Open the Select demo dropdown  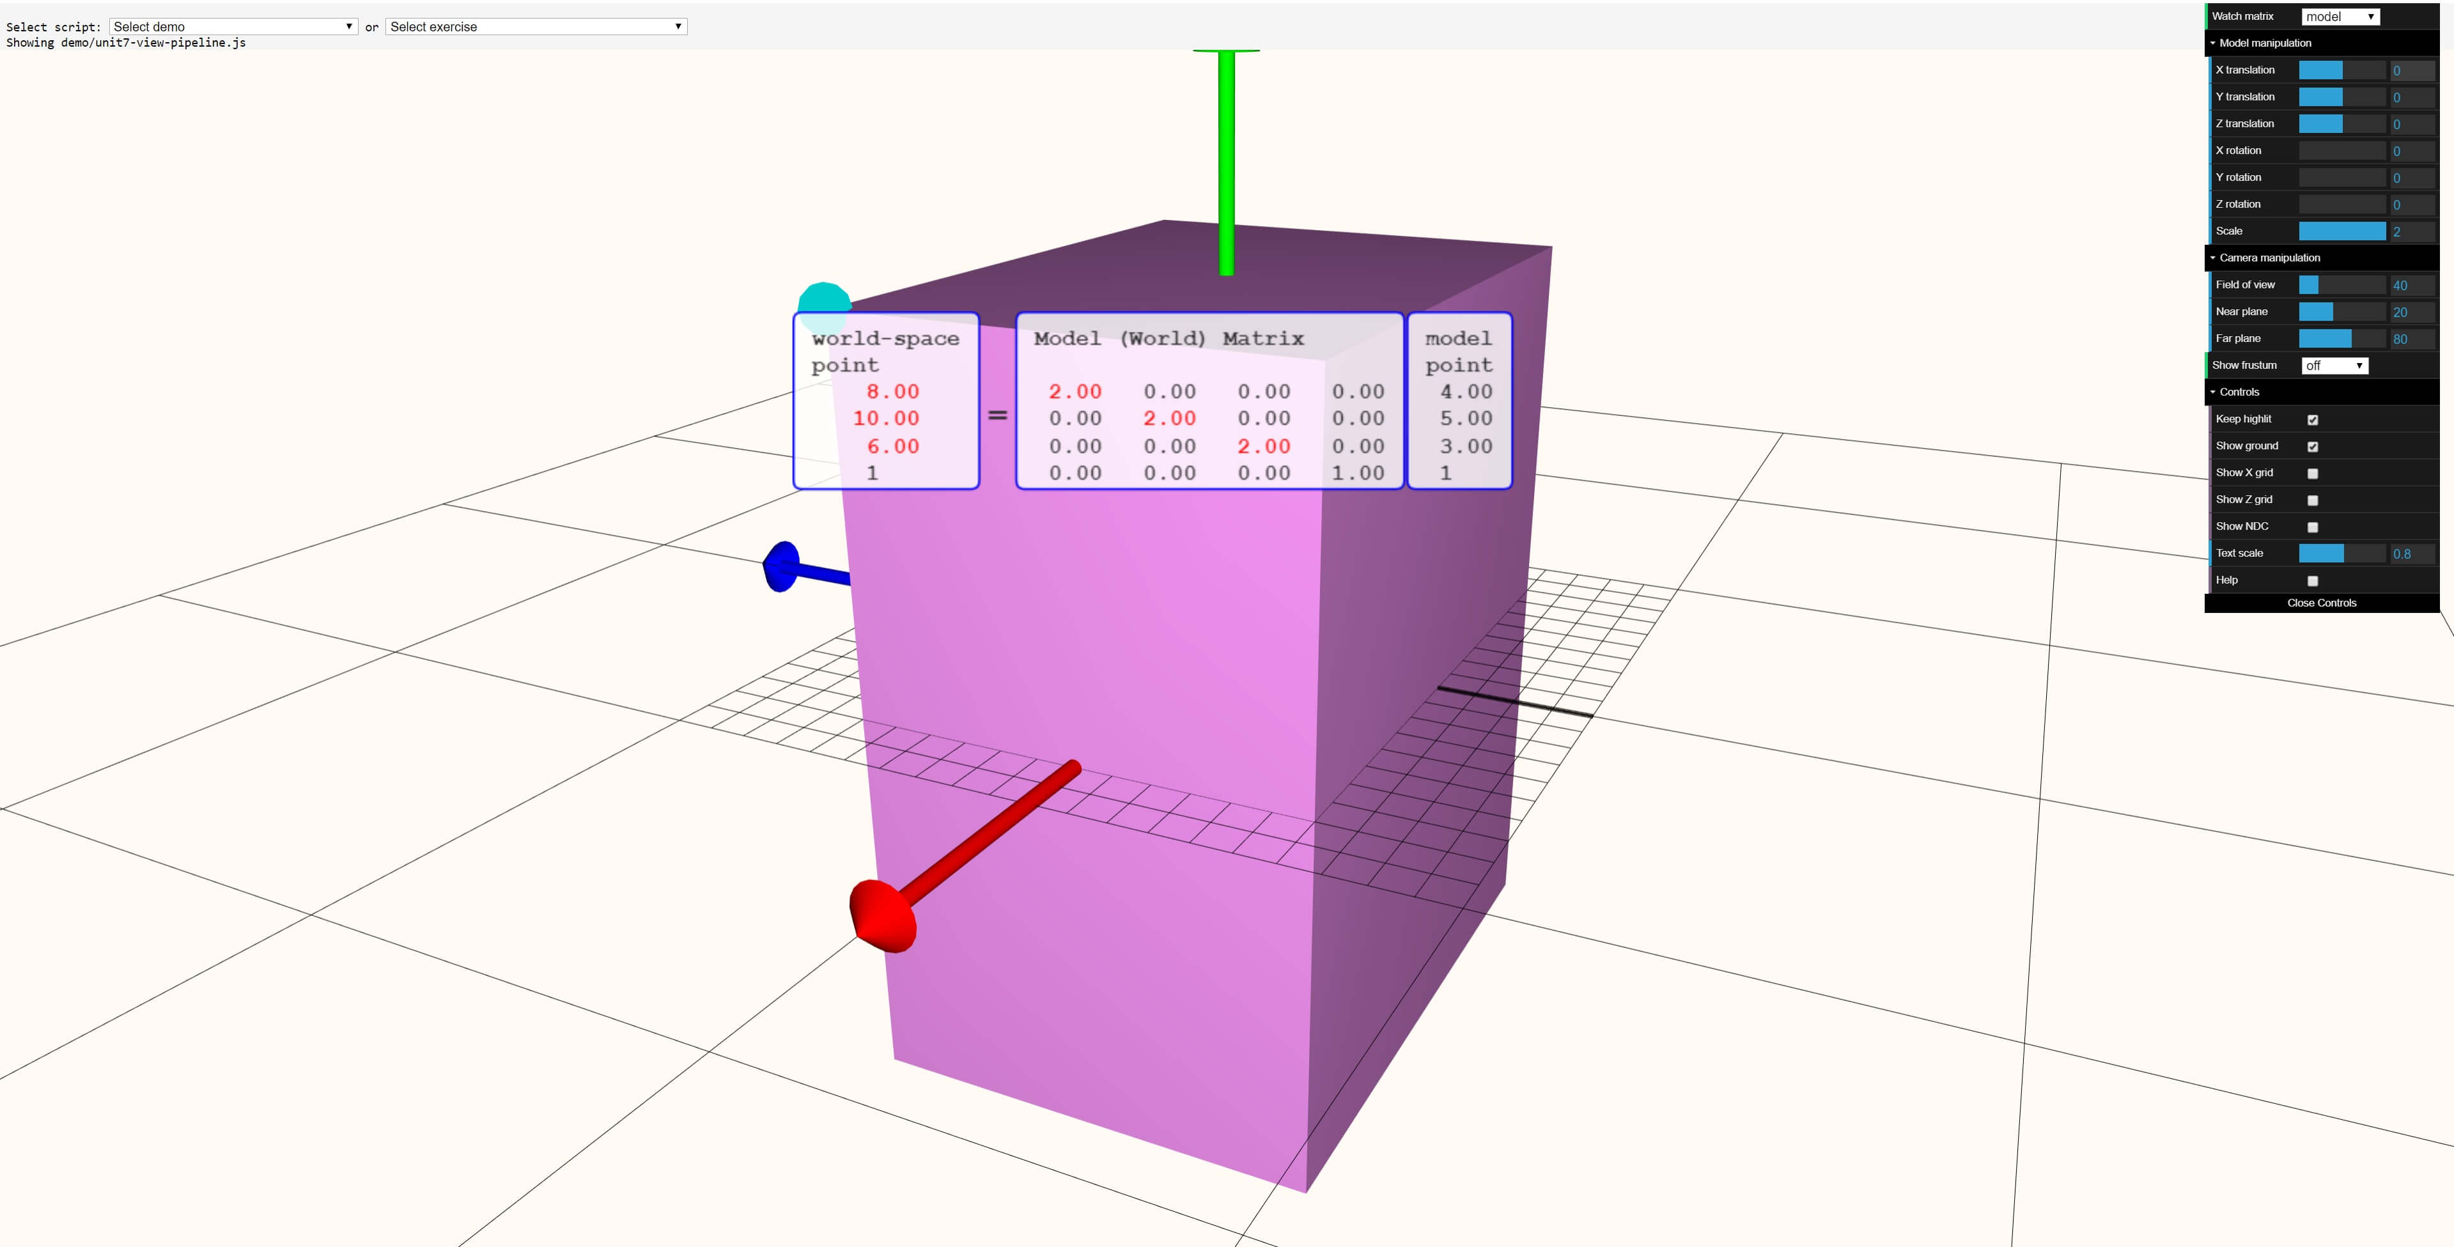[x=233, y=27]
